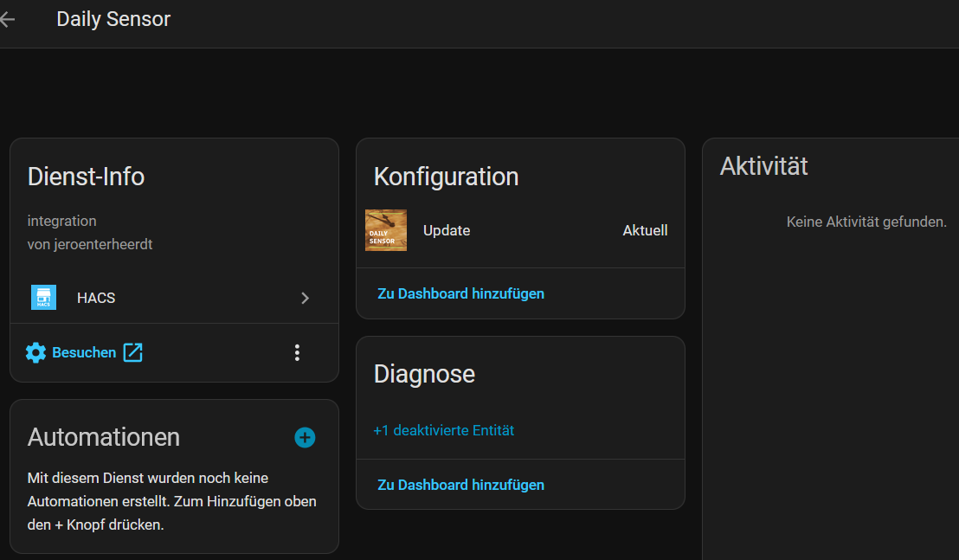Click the Aktuell status value
The width and height of the screenshot is (959, 560).
pyautogui.click(x=645, y=230)
